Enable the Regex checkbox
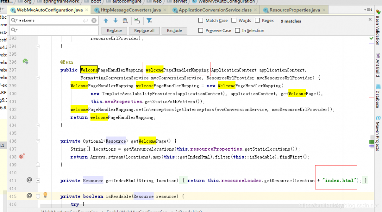The image size is (382, 212). pos(257,21)
